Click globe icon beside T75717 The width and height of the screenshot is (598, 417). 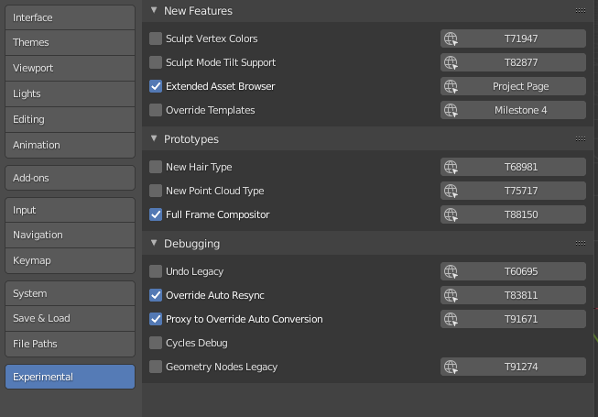click(450, 191)
